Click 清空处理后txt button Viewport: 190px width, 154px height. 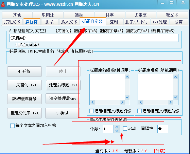[63, 98]
